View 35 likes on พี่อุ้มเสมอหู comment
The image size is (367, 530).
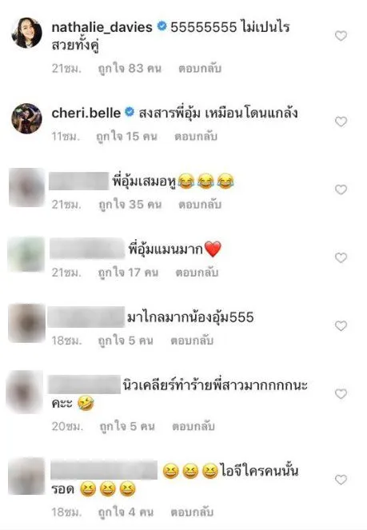(130, 204)
